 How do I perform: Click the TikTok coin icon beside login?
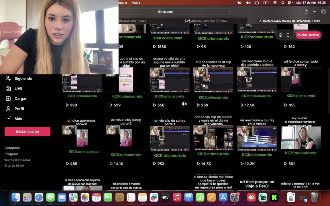click(x=280, y=35)
